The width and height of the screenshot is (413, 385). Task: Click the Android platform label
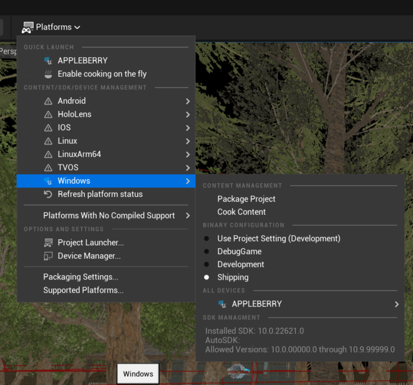pos(71,101)
